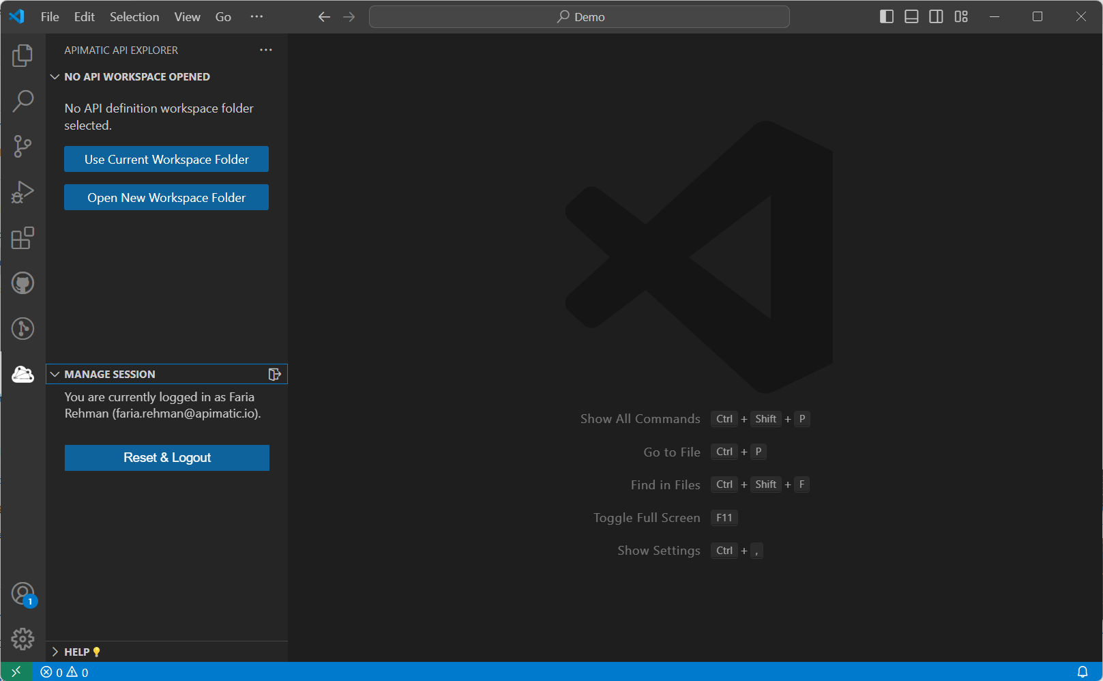Click Open New Workspace Folder button
The height and width of the screenshot is (681, 1103).
166,197
